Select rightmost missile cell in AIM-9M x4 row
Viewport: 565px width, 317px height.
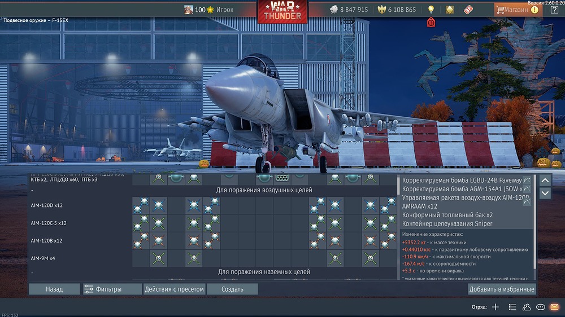(x=371, y=258)
